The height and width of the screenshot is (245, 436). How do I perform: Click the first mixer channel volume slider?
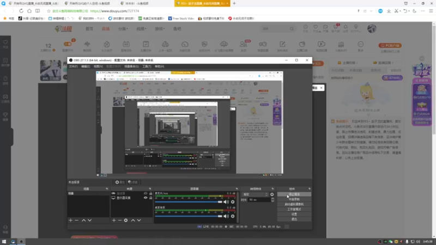(189, 202)
